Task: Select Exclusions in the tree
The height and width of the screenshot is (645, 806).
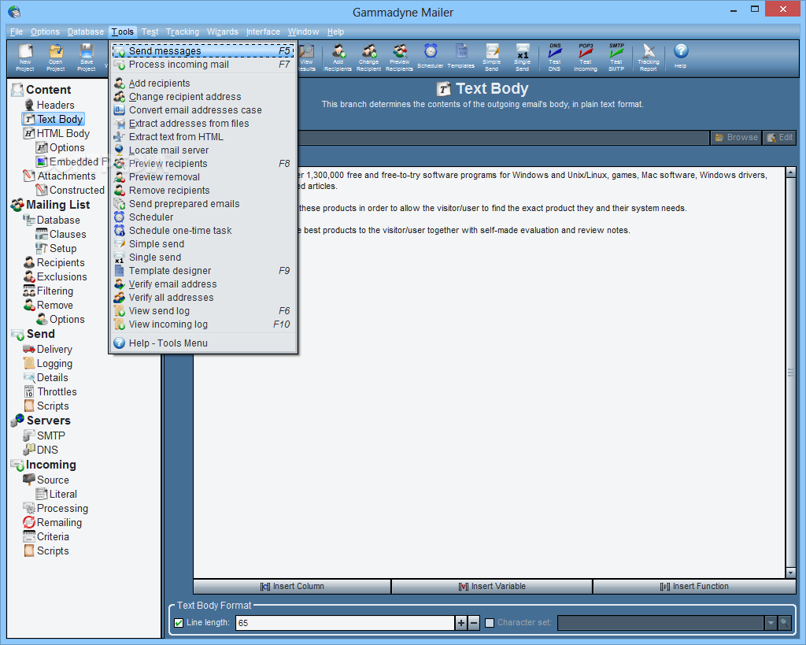Action: (55, 276)
